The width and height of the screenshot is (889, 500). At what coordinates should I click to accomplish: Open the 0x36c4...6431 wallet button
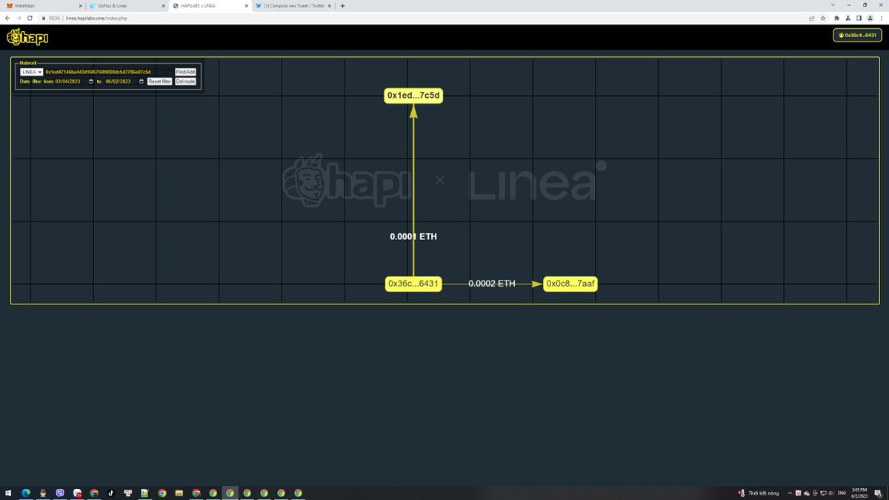[x=857, y=35]
